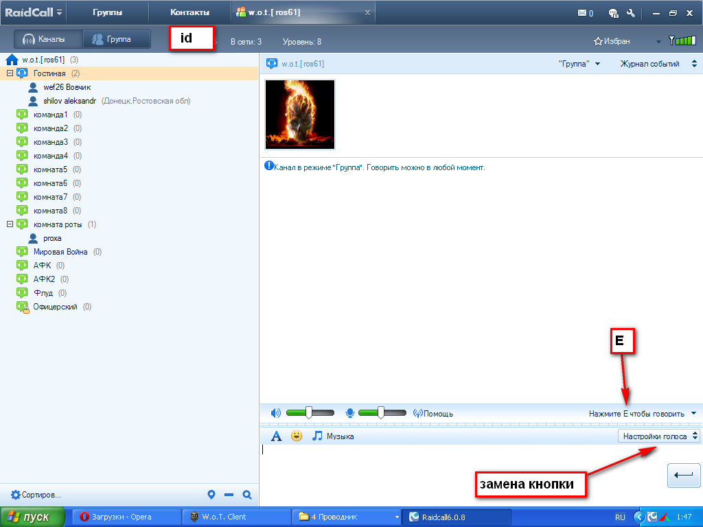Join the команда4 channel
The height and width of the screenshot is (527, 703).
pyautogui.click(x=50, y=156)
